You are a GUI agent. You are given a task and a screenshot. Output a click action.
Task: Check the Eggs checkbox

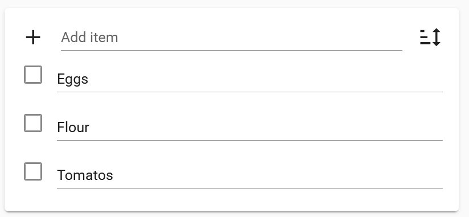pyautogui.click(x=33, y=75)
